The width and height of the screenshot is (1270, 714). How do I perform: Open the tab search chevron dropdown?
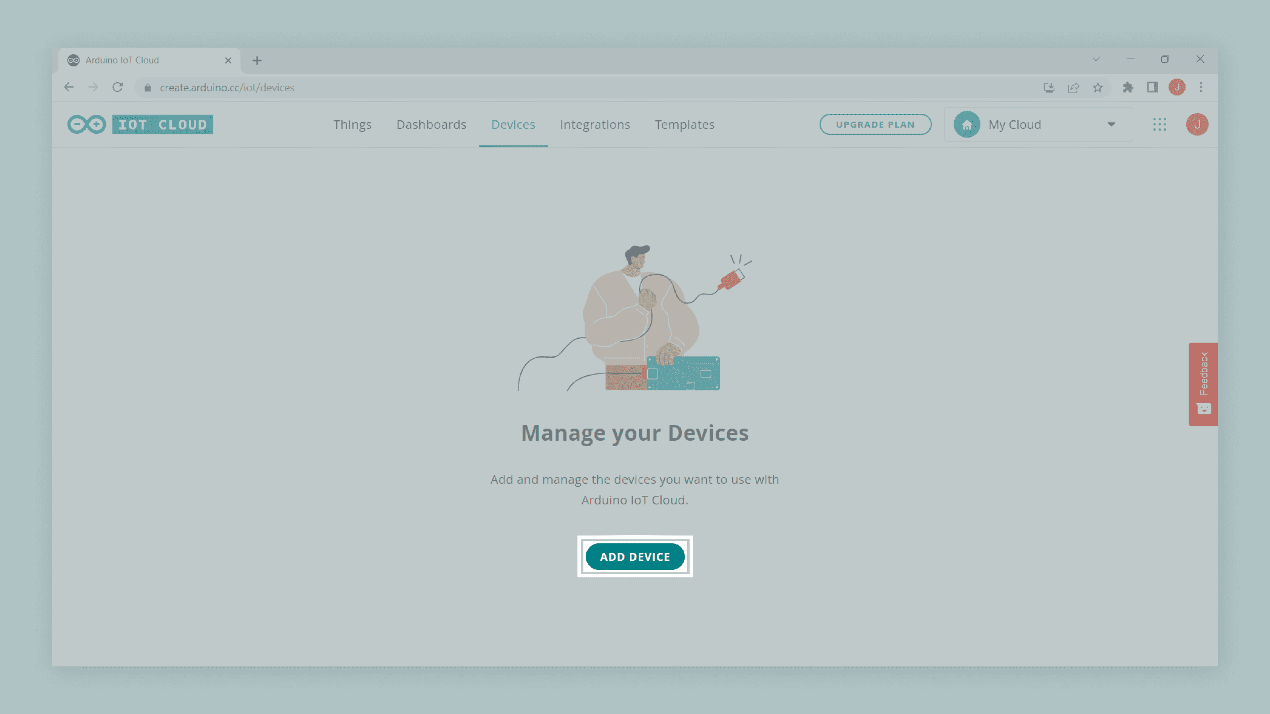tap(1095, 59)
